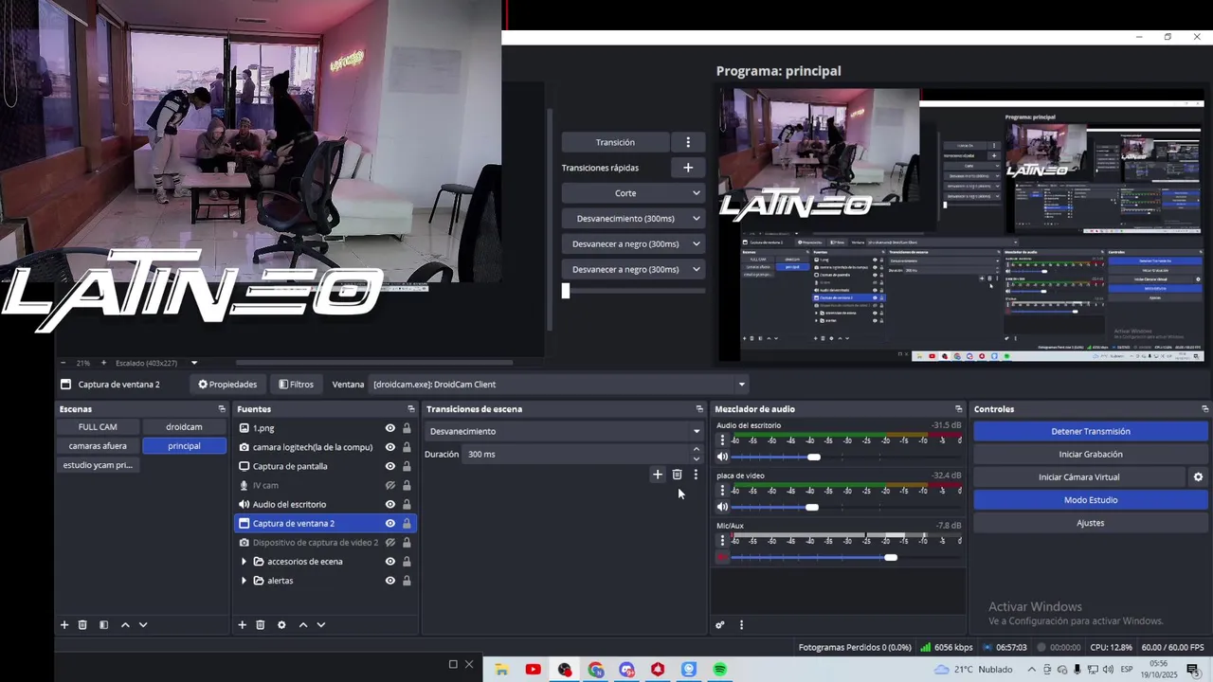Toggle lock on Audio del escritorio source
The width and height of the screenshot is (1213, 682).
(x=407, y=504)
